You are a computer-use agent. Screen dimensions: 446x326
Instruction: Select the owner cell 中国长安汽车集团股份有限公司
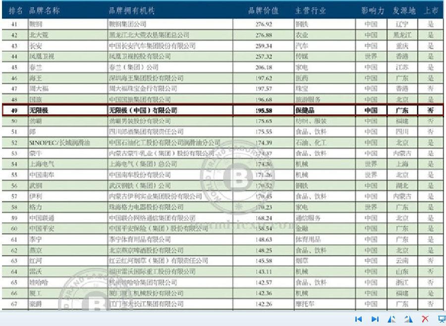pyautogui.click(x=152, y=46)
